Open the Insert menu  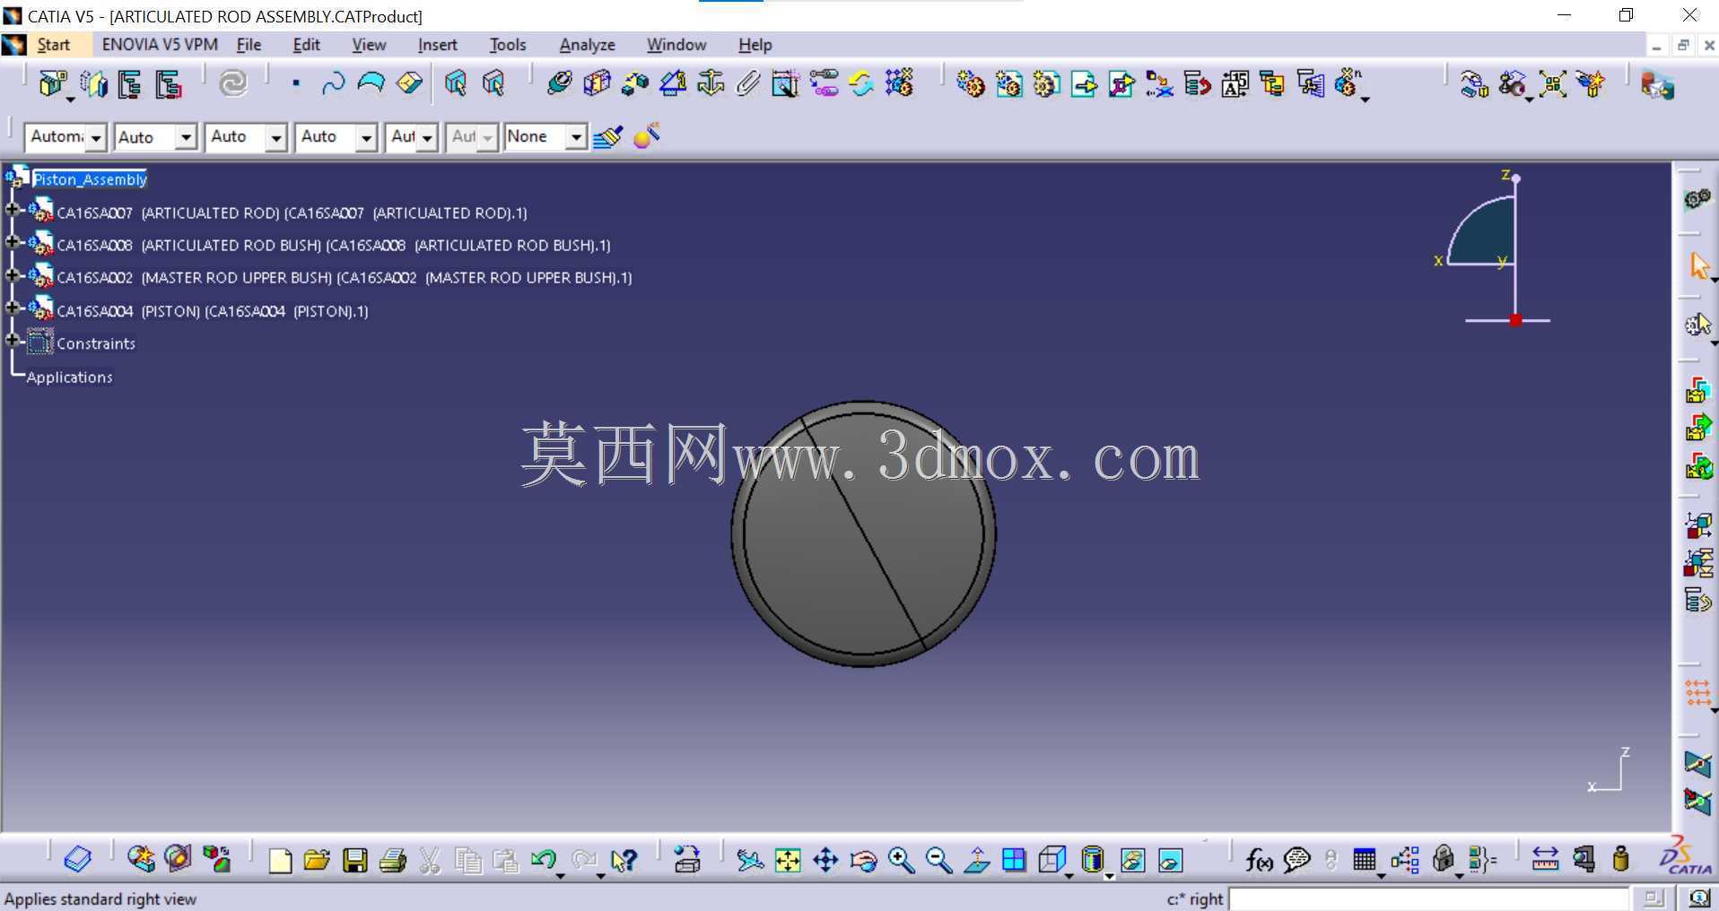437,45
